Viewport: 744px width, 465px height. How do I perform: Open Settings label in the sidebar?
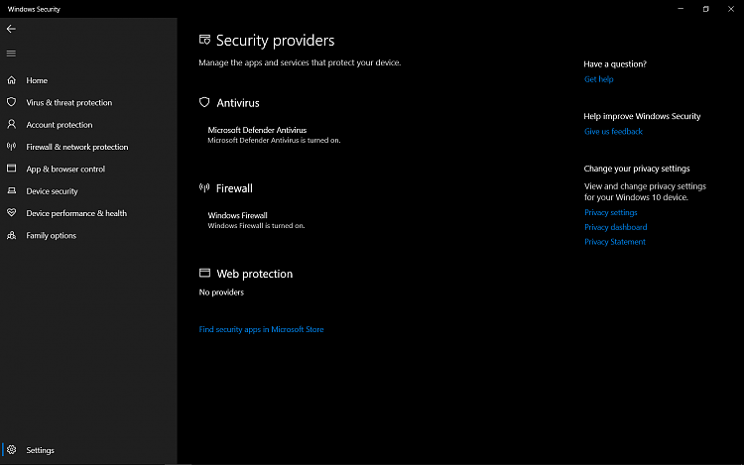click(40, 450)
